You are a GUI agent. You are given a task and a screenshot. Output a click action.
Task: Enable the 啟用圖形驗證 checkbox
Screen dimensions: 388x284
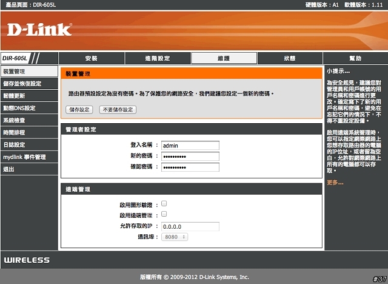[164, 203]
